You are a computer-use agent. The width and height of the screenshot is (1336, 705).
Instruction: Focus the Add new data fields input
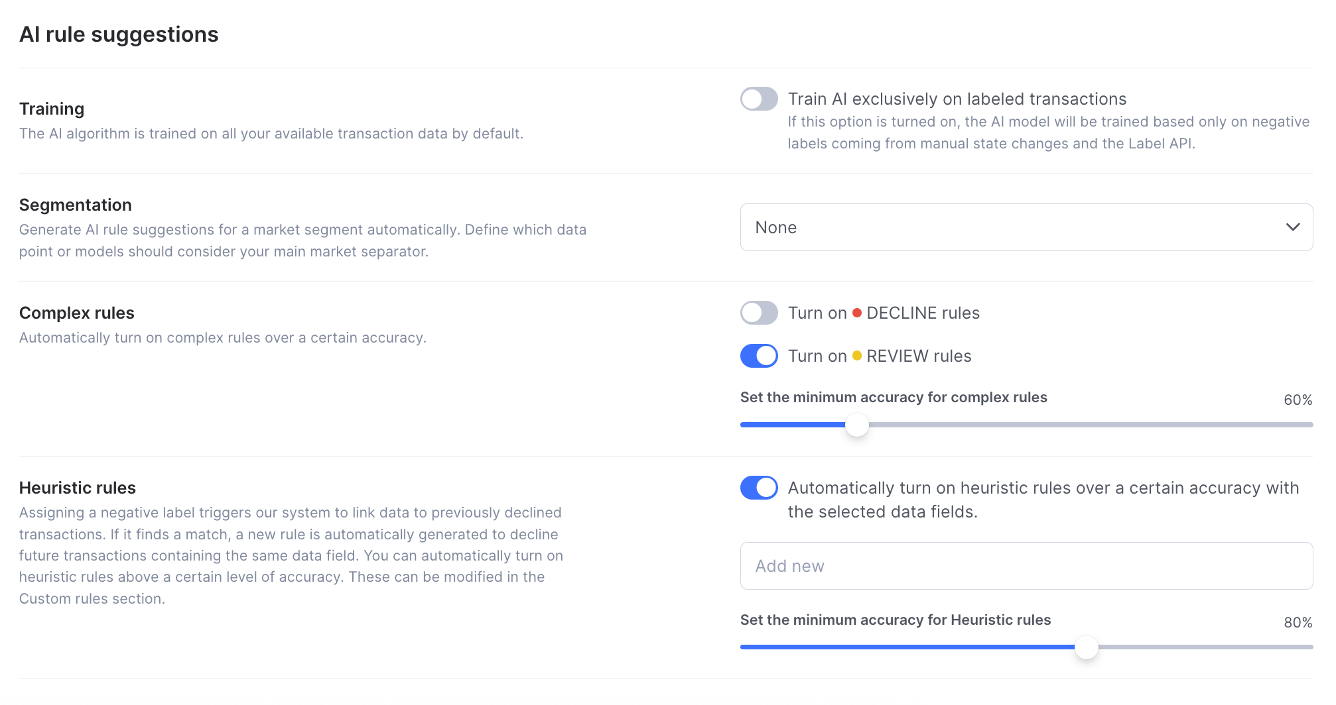coord(1026,566)
